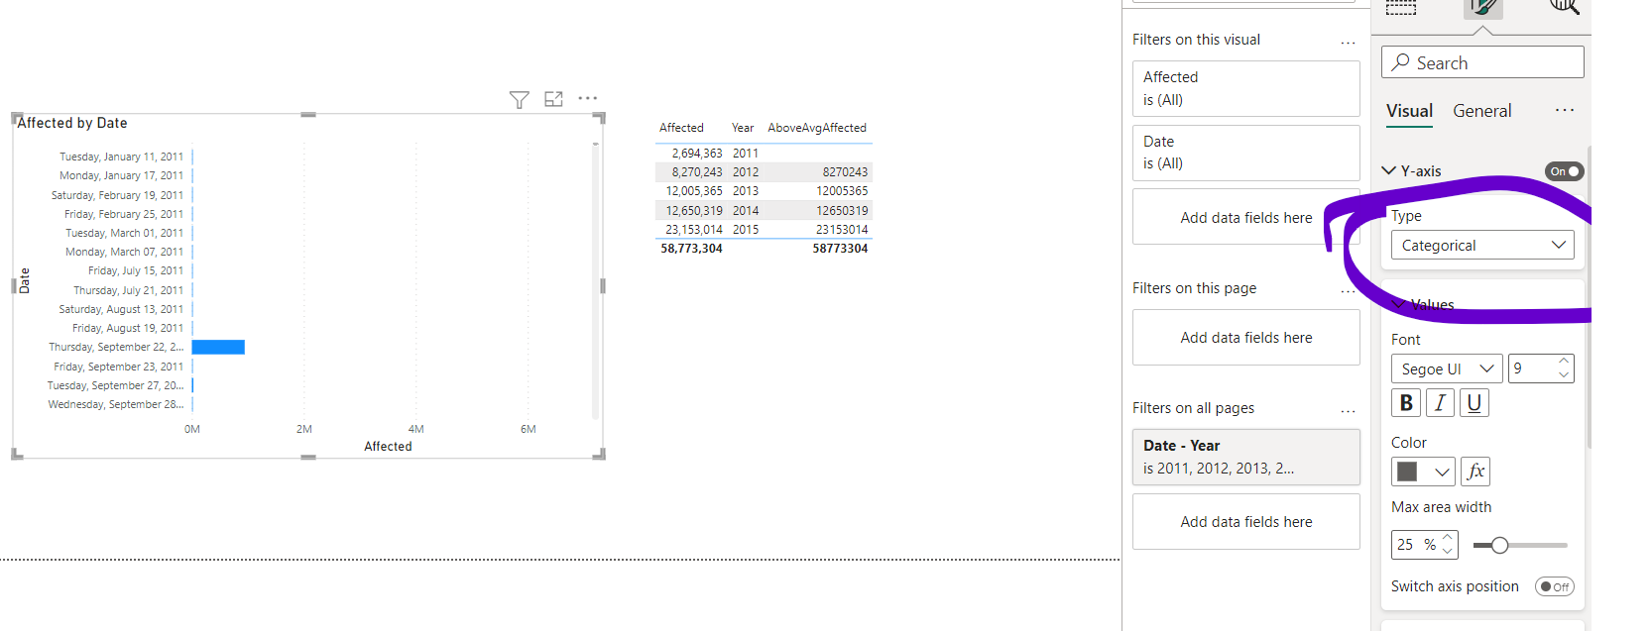Viewport: 1651px width, 631px height.
Task: Click the Affected column header in table
Action: pyautogui.click(x=681, y=128)
